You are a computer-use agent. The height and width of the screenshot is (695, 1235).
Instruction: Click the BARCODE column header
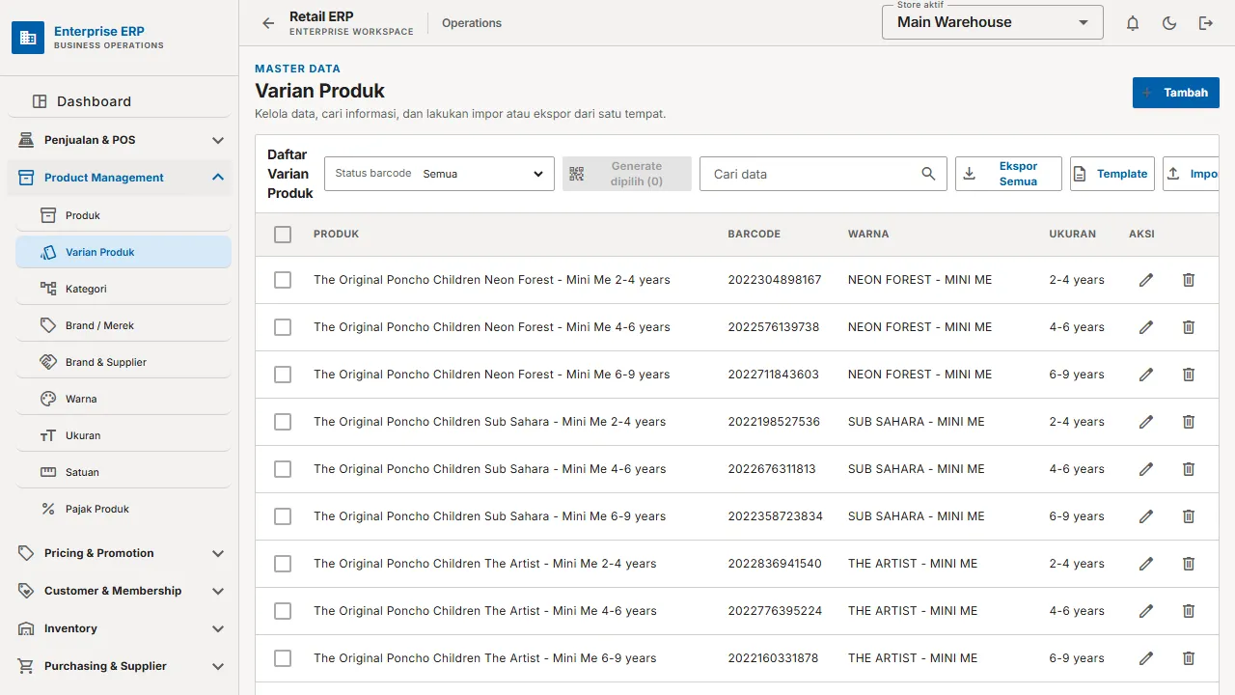click(755, 234)
